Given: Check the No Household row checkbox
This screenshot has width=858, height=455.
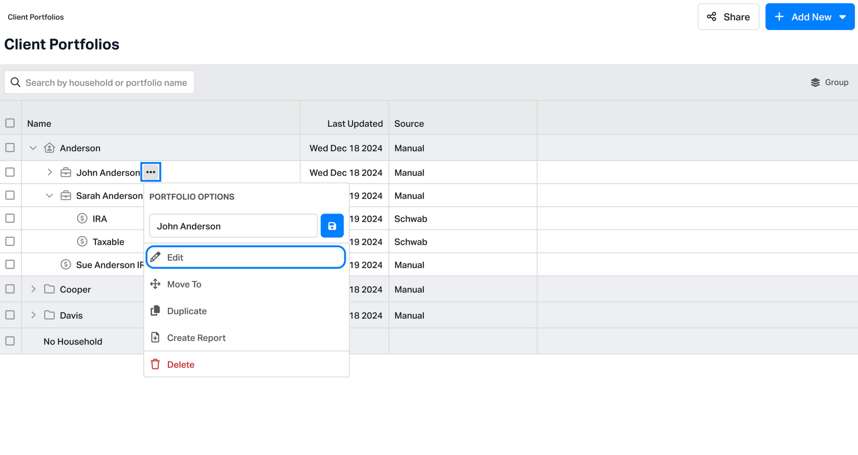Looking at the screenshot, I should coord(10,341).
